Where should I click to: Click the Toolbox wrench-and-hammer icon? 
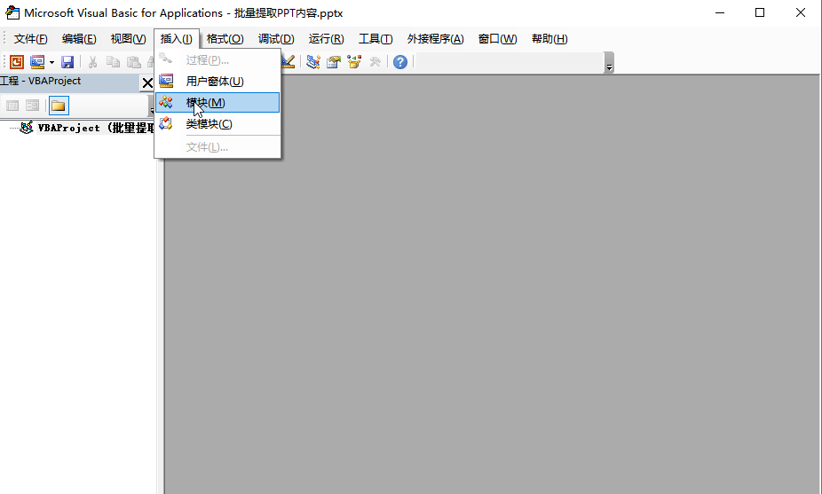(x=375, y=62)
